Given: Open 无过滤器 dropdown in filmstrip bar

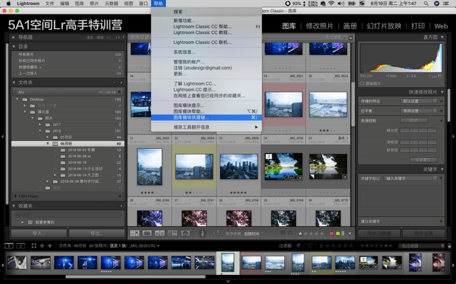Looking at the screenshot, I should click(421, 246).
